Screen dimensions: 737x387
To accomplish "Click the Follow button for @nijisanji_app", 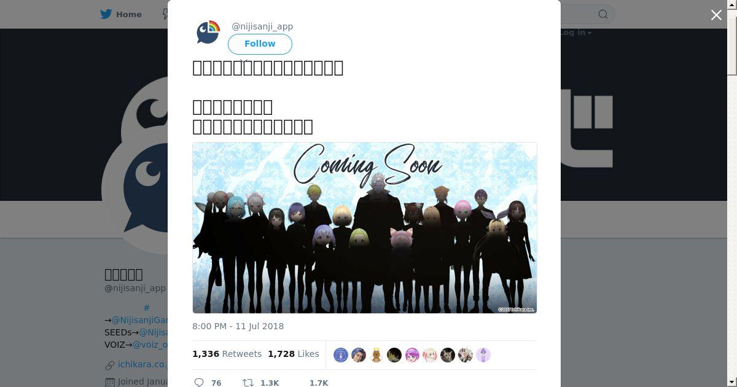I will click(260, 44).
